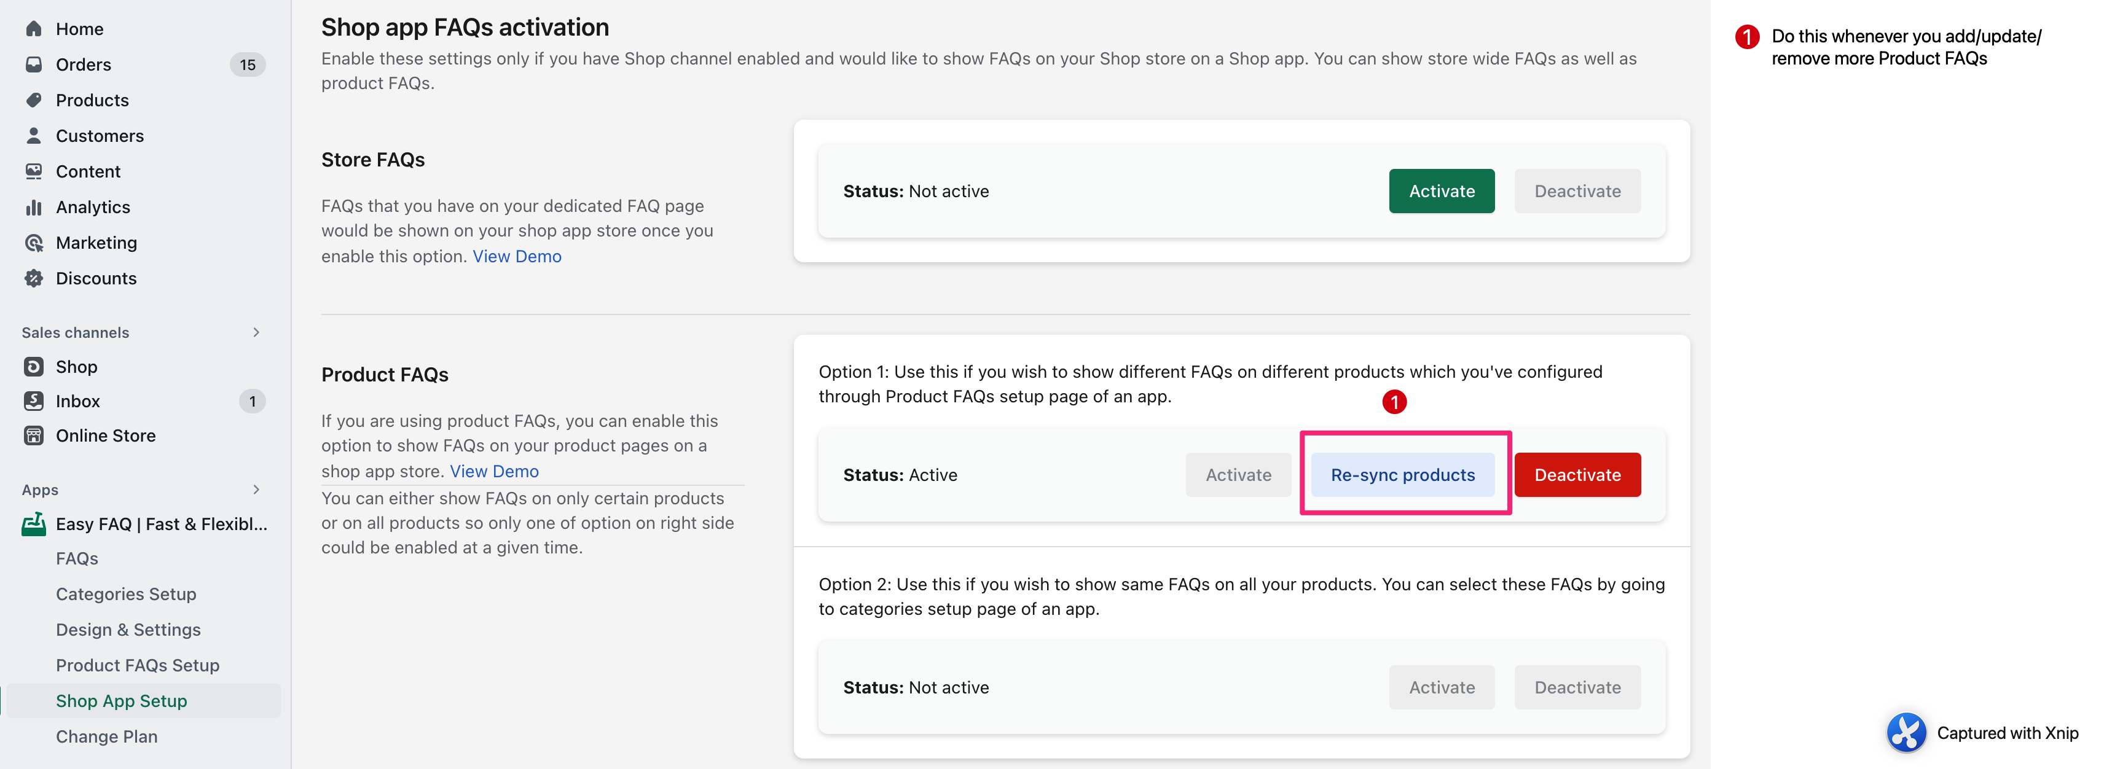The height and width of the screenshot is (769, 2104).
Task: Open Marketing via its target icon
Action: [x=33, y=243]
